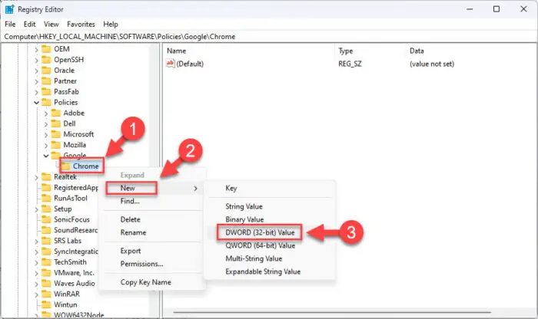This screenshot has height=319, width=538.
Task: Click the RegisteredApp folder icon
Action: tap(46, 187)
